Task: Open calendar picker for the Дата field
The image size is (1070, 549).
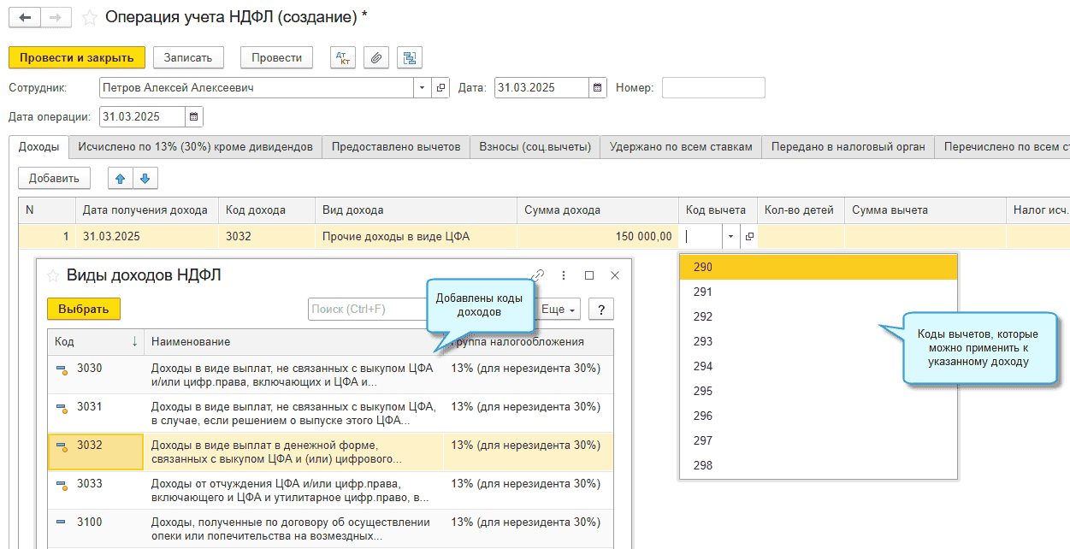Action: pyautogui.click(x=598, y=87)
